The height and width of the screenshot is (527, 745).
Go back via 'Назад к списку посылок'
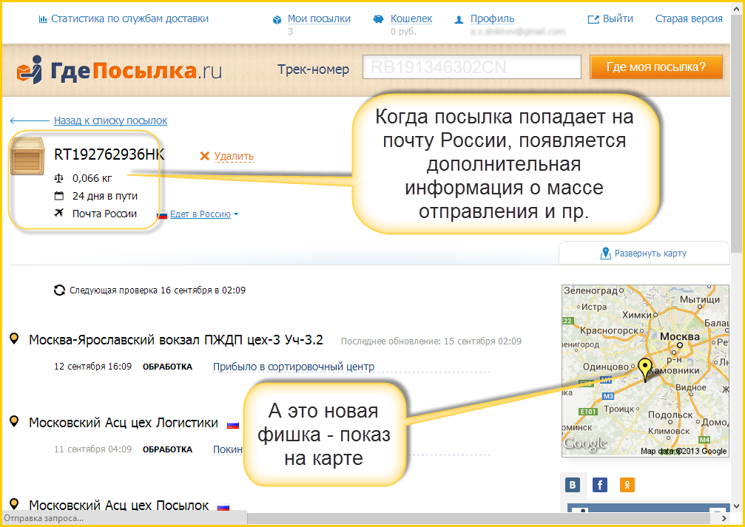pos(110,120)
